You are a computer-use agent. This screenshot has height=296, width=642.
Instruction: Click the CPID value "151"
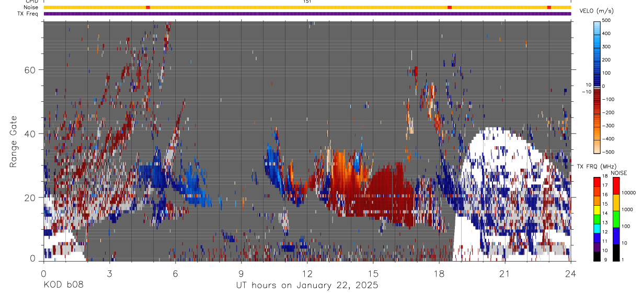307,2
